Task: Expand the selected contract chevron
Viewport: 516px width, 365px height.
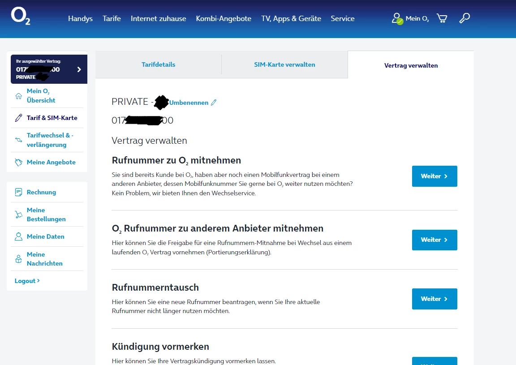Action: [x=79, y=69]
